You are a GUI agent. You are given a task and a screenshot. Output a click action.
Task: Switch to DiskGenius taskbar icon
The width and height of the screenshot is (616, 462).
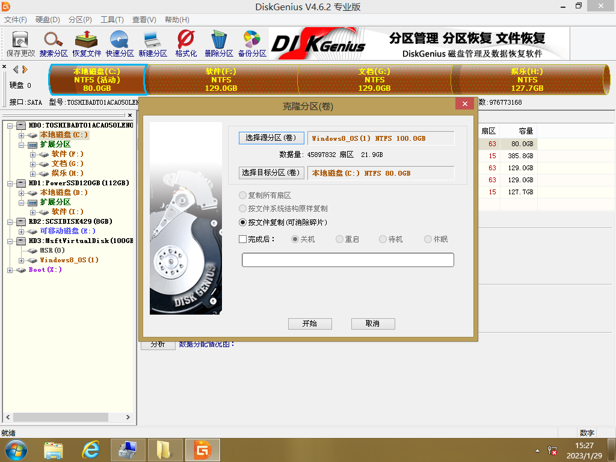(203, 450)
